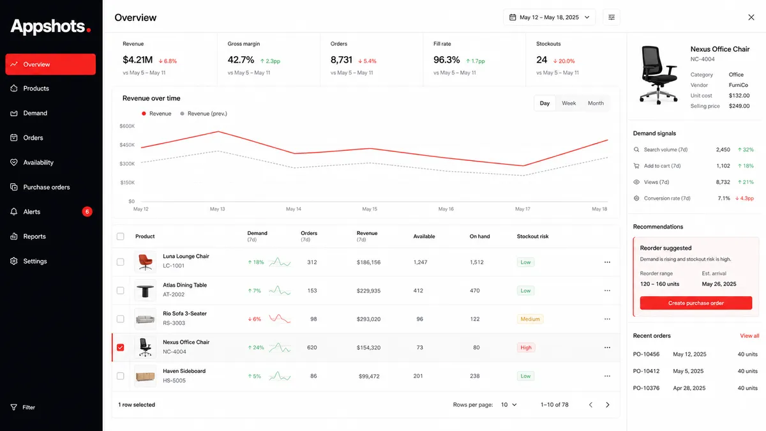Viewport: 766px width, 431px height.
Task: Click the Stockouts metric card
Action: point(576,59)
